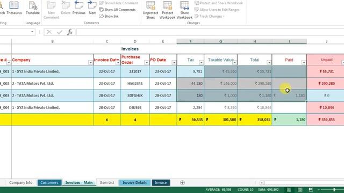Open Protect Workbook
The height and width of the screenshot is (193, 344).
[167, 10]
